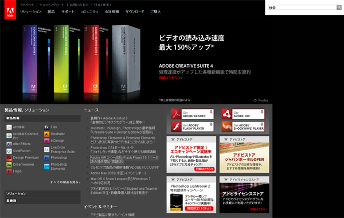Image resolution: width=344 pixels, height=218 pixels.
Task: Click the Replay circular arrow icon
Action: pyautogui.click(x=255, y=100)
